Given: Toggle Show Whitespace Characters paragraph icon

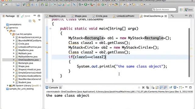Looking at the screenshot, I should 37,5.
